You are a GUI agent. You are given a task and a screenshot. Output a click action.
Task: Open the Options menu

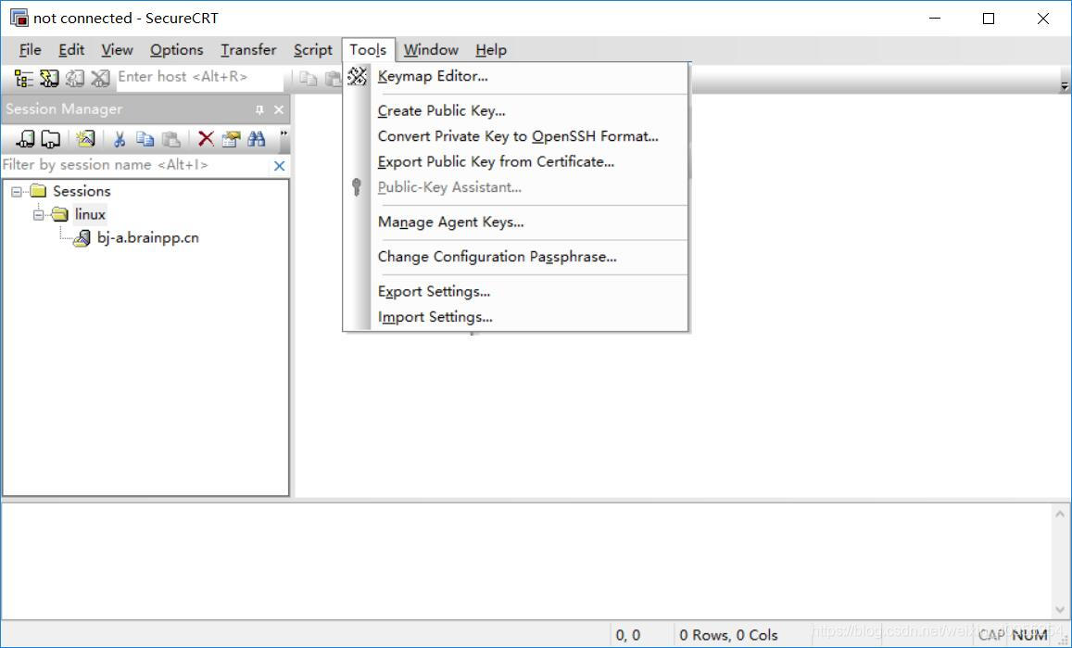coord(176,50)
